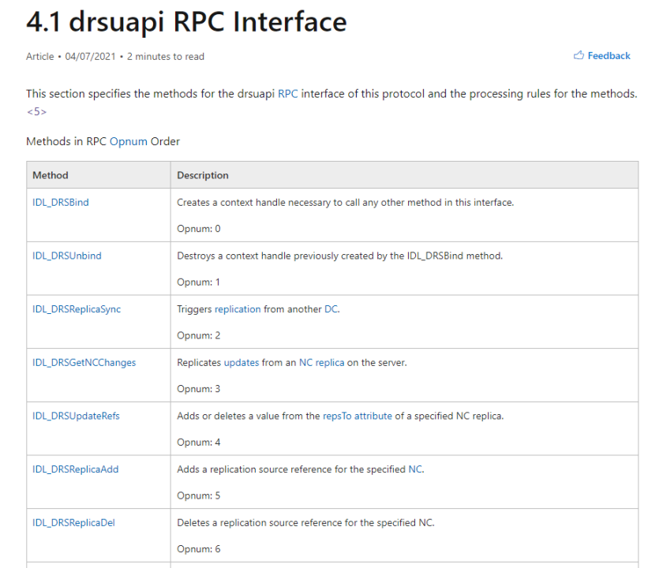Open the IDL_DRSUnbind method link
This screenshot has height=568, width=663.
pyautogui.click(x=67, y=256)
